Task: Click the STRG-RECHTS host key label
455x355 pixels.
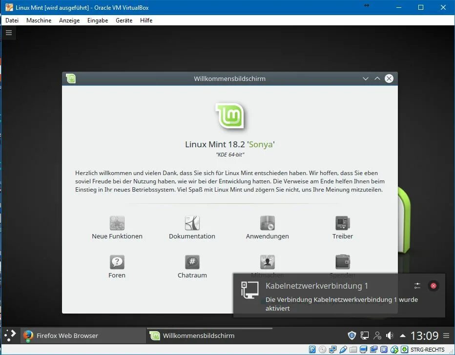Action: coord(428,350)
